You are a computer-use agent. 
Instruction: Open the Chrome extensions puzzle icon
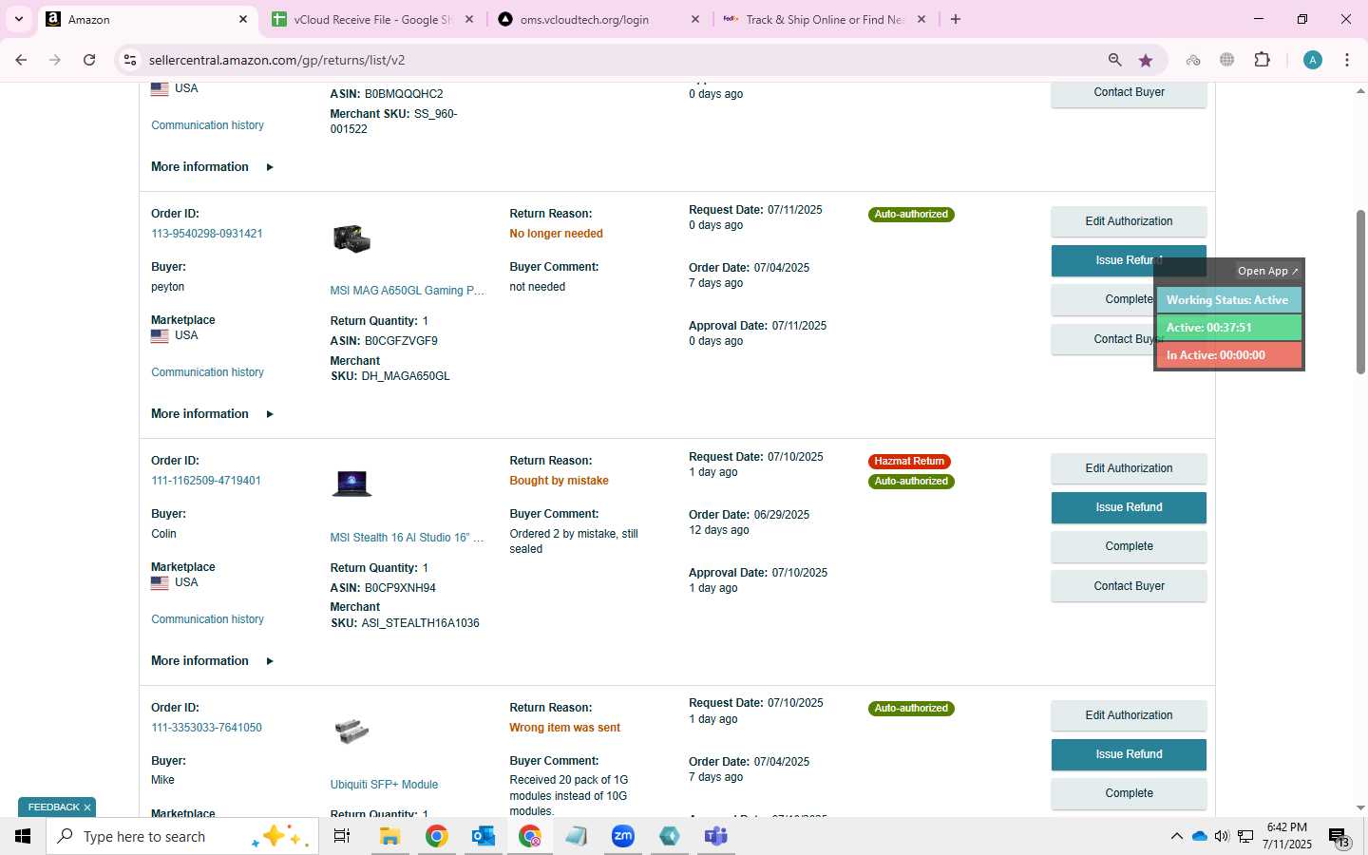pos(1262,60)
